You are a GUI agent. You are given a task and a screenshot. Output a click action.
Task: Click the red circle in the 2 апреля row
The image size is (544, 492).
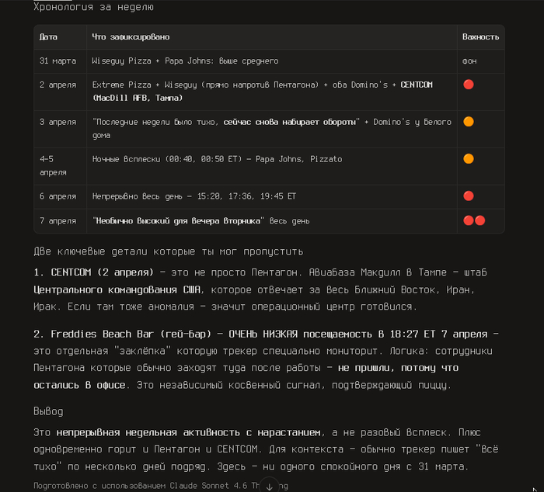[x=469, y=85]
